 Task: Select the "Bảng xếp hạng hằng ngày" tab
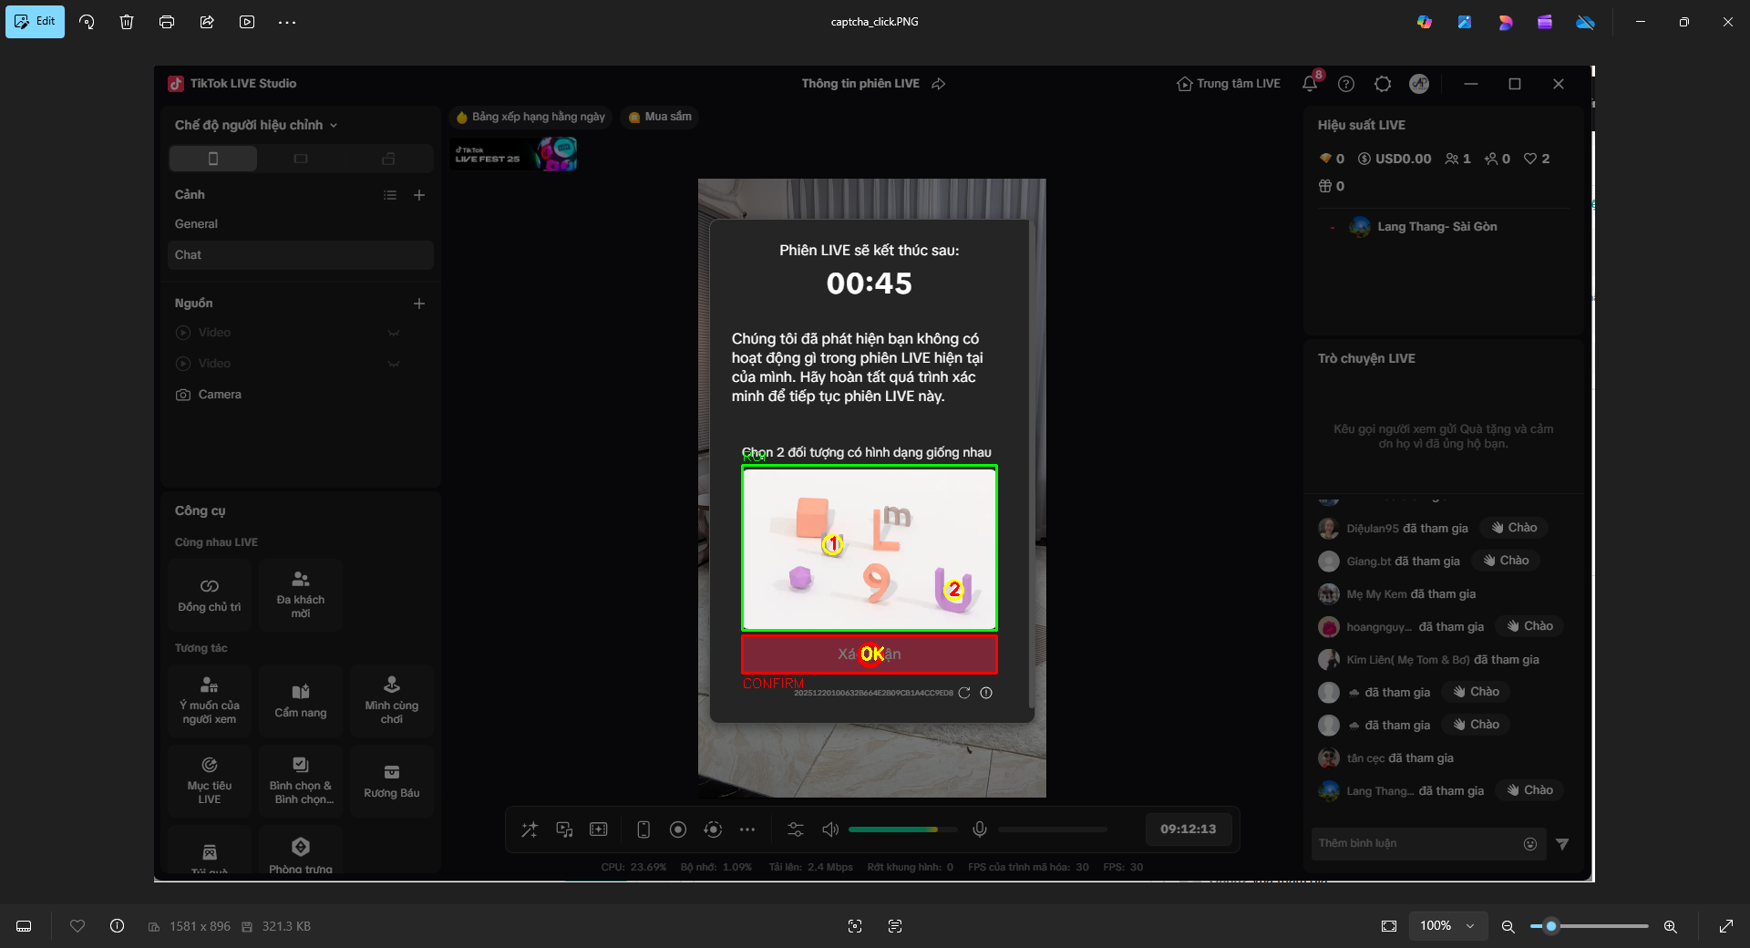[530, 117]
